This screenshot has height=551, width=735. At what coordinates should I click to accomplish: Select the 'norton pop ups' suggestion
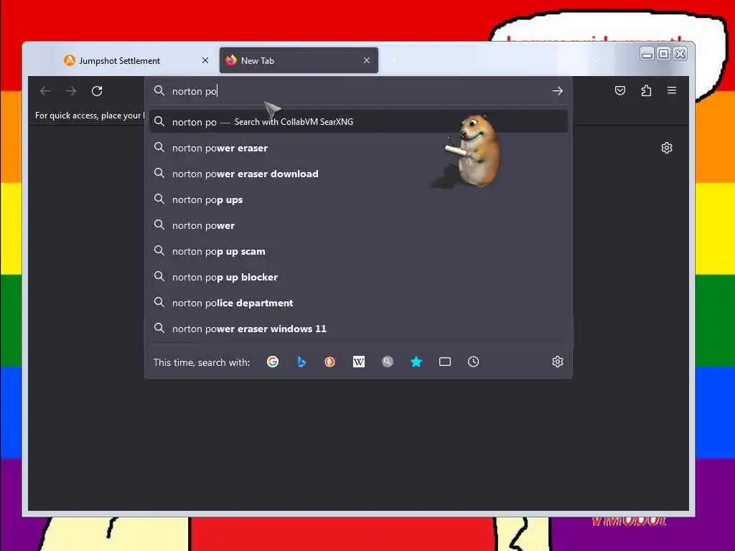pyautogui.click(x=359, y=199)
